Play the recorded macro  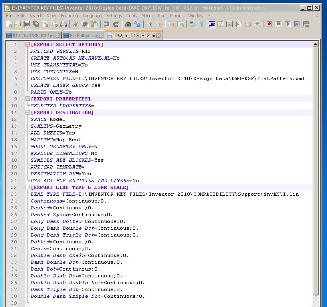tap(287, 24)
